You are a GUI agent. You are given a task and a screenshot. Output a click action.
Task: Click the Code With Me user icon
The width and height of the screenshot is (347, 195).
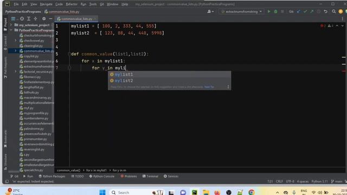tap(210, 11)
